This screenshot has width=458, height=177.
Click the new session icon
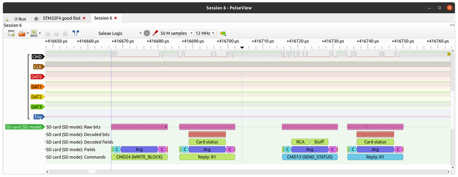7,19
